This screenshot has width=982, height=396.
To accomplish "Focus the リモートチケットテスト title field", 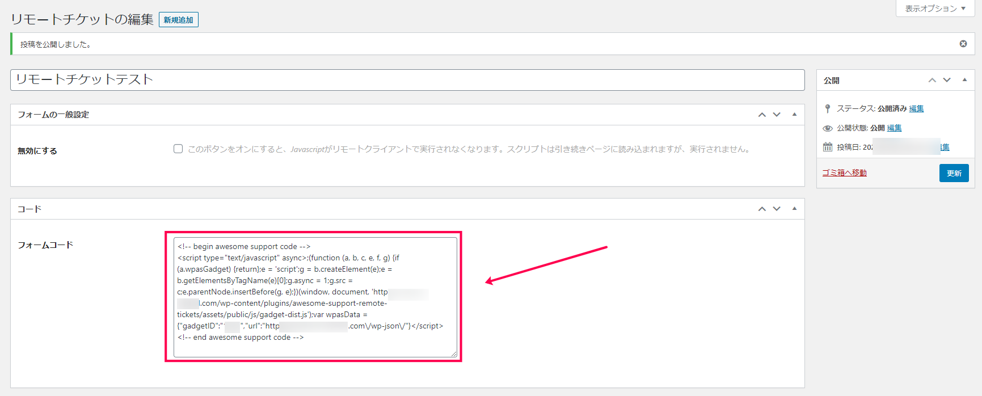I will pyautogui.click(x=407, y=80).
